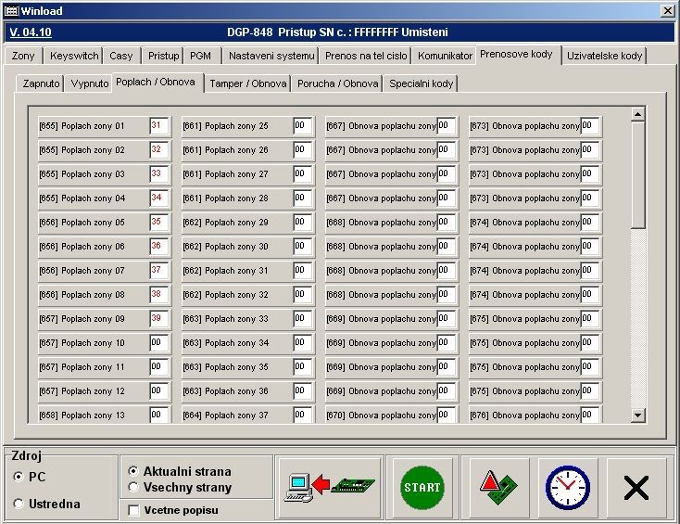This screenshot has height=524, width=680.
Task: Switch to the Uzivatelske kody tab
Action: 604,56
